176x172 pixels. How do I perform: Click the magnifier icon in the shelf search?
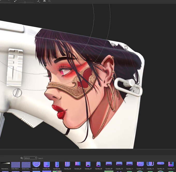click(x=22, y=158)
